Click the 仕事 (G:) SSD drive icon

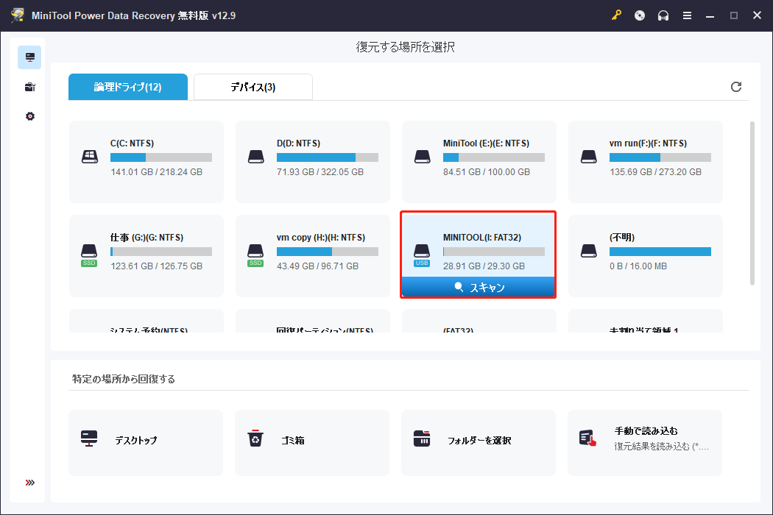(x=89, y=255)
